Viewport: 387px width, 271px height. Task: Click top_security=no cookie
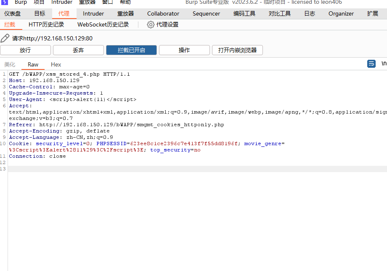point(175,150)
